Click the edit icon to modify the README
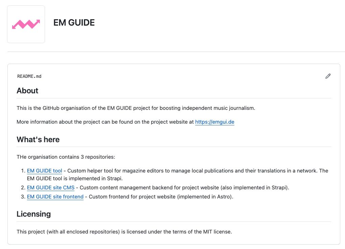345x249 pixels. pos(327,76)
